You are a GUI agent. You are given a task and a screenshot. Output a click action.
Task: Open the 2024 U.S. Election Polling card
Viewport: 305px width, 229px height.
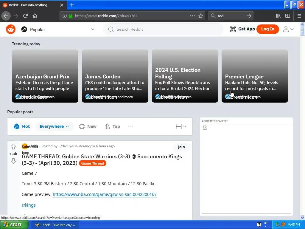[185, 76]
